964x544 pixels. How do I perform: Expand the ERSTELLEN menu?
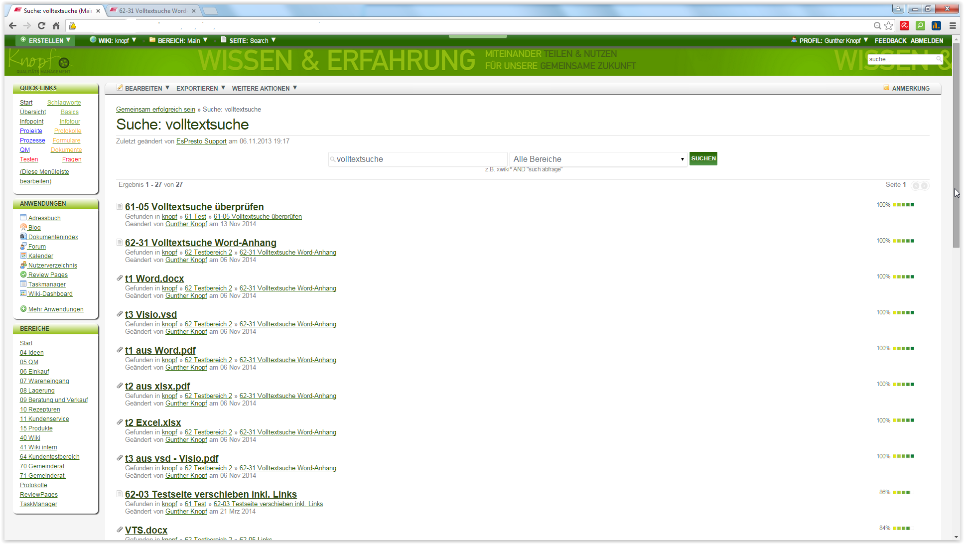coord(46,40)
